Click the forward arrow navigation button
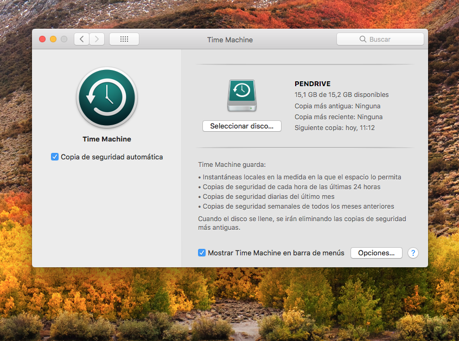Image resolution: width=459 pixels, height=341 pixels. click(x=97, y=39)
